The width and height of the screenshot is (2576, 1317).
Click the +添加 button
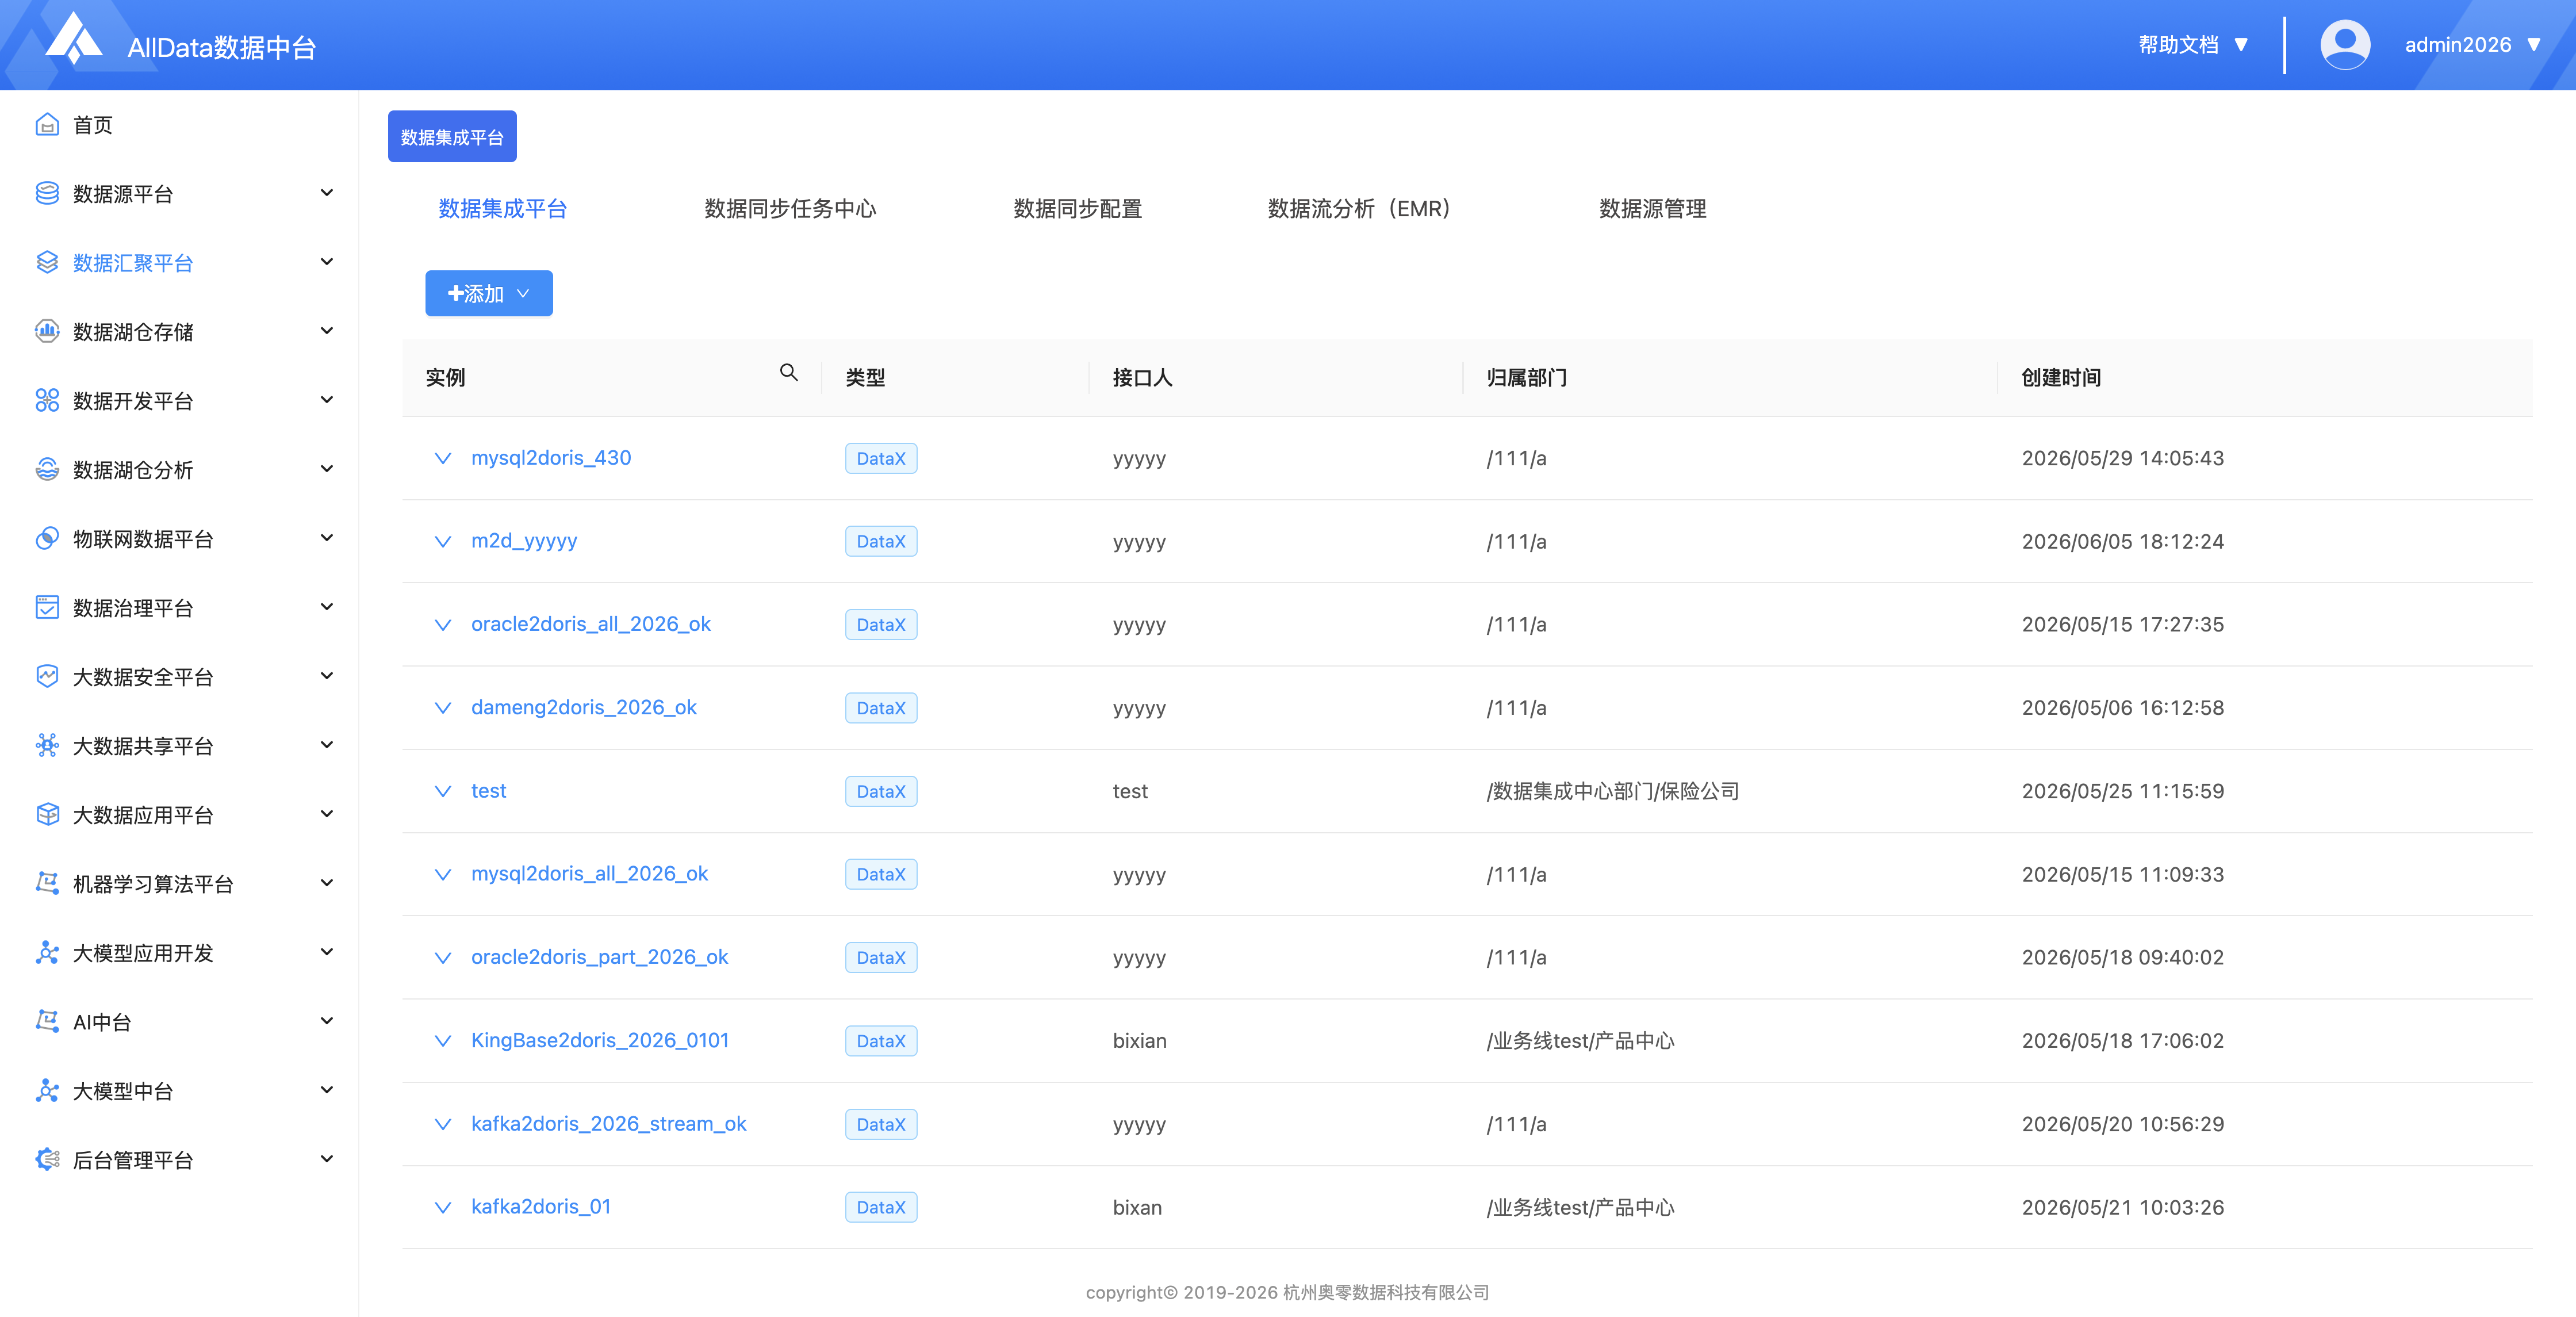pos(489,293)
